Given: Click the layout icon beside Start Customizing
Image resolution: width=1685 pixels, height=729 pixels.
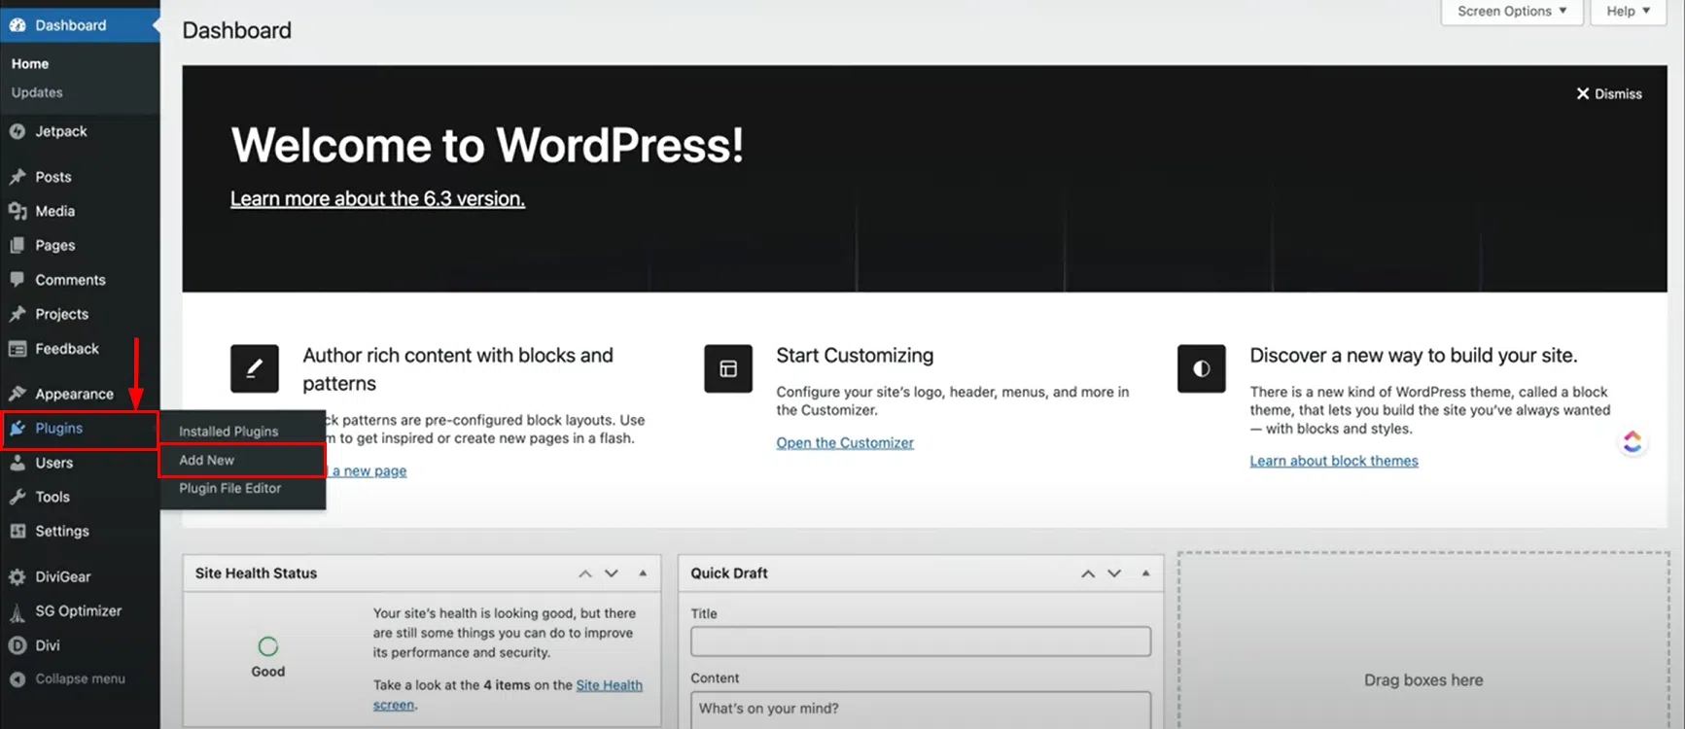Looking at the screenshot, I should tap(728, 368).
